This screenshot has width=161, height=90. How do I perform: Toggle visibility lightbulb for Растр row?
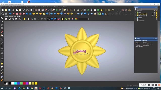click(x=156, y=12)
